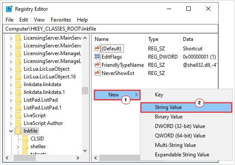Expand the LiveScript Author key
The image size is (235, 165).
pos(11,124)
